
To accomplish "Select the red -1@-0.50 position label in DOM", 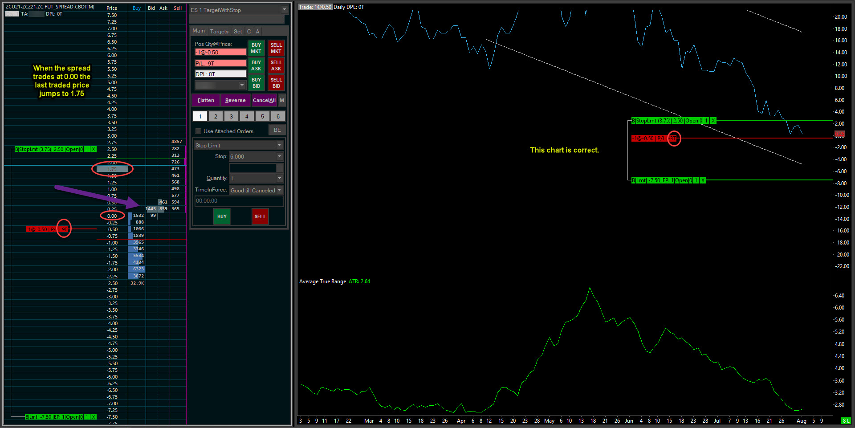I will click(47, 229).
